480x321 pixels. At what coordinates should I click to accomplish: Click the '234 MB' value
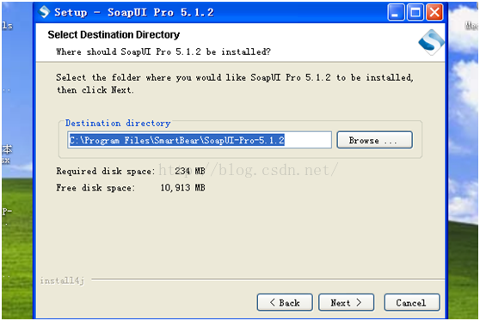190,171
